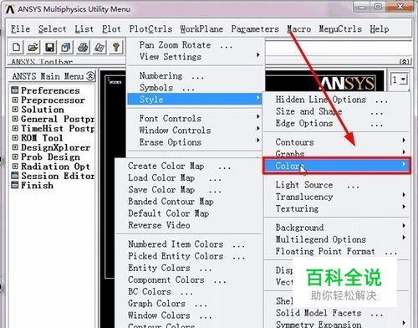Choose Light Source entry
Screen dimensions: 418x328
pos(336,185)
